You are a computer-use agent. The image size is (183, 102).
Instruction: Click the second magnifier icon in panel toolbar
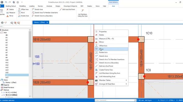pyautogui.click(x=15, y=23)
